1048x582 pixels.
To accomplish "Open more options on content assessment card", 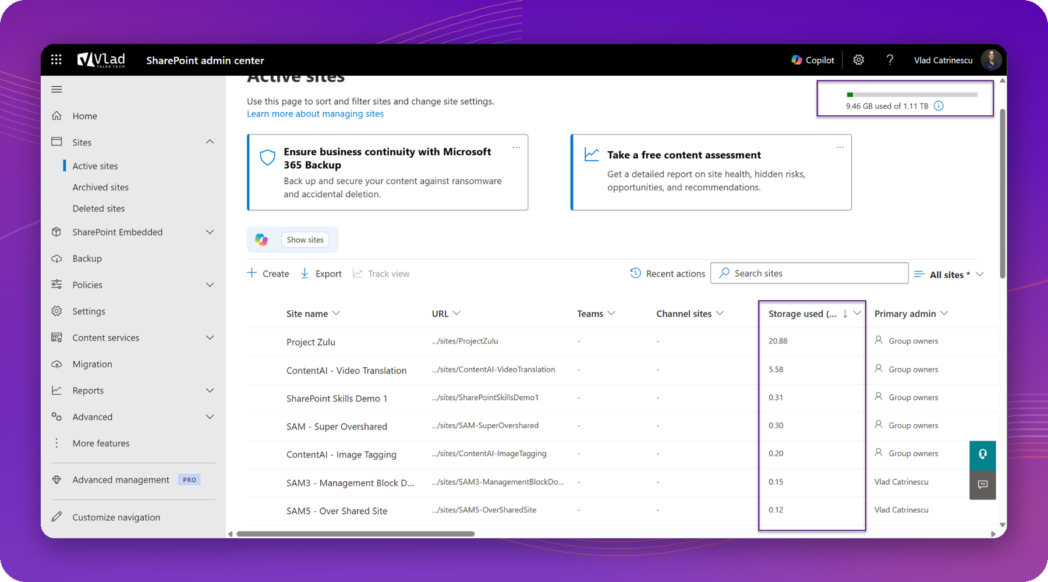I will (840, 147).
